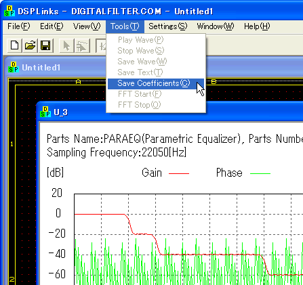Collapse the open Tools(T) menu
The image size is (303, 285).
point(125,26)
